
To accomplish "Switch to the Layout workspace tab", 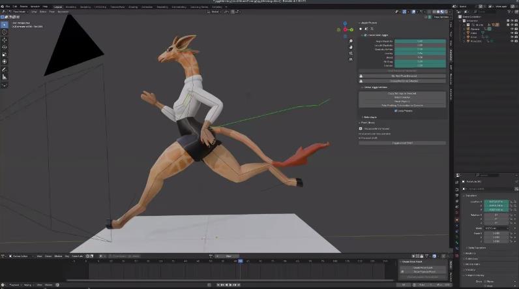I will (57, 6).
